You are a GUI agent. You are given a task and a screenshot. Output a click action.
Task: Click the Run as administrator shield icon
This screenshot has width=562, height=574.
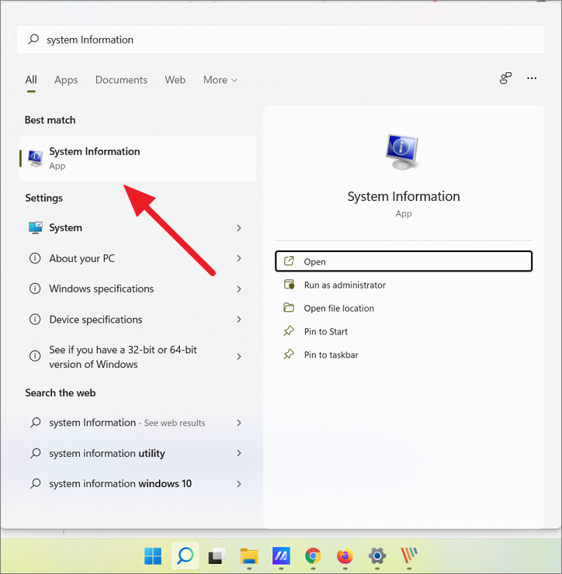pyautogui.click(x=289, y=285)
